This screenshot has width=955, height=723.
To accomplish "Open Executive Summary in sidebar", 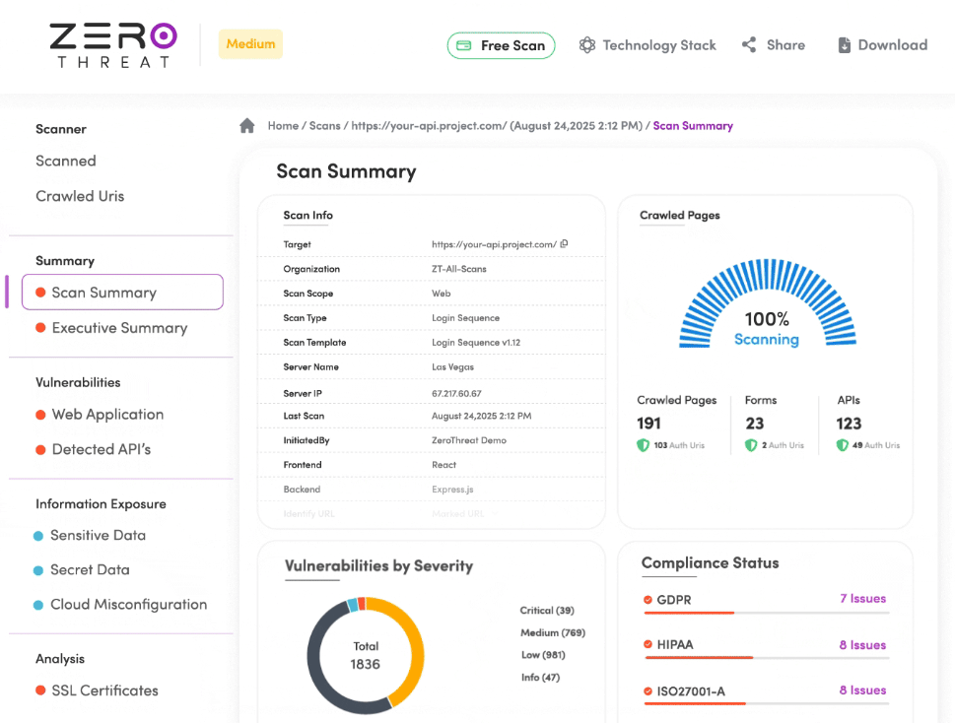I will pos(119,328).
